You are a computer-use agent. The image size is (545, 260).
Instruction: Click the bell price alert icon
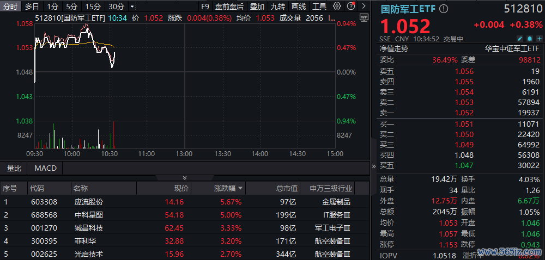(x=529, y=39)
